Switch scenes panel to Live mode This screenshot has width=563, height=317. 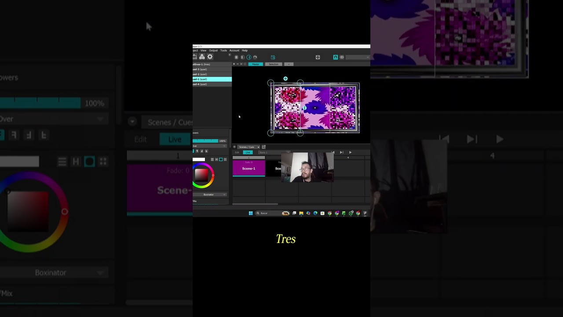248,152
